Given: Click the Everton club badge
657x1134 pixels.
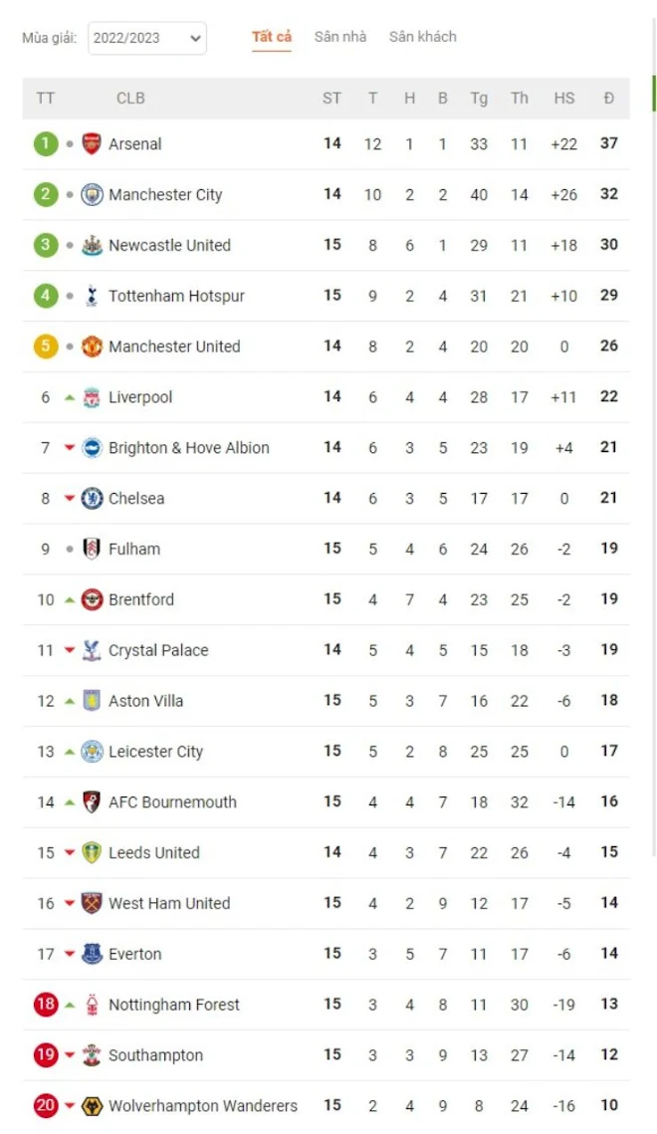Looking at the screenshot, I should click(x=92, y=954).
